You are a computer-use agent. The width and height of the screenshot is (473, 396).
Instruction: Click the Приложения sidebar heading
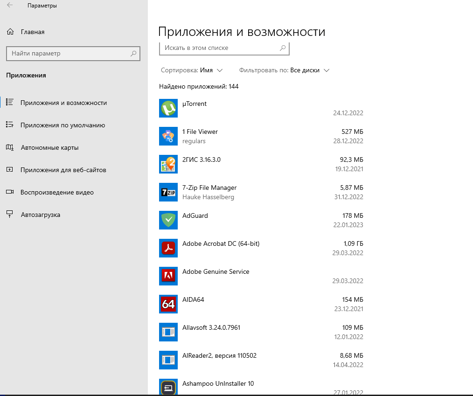coord(26,76)
